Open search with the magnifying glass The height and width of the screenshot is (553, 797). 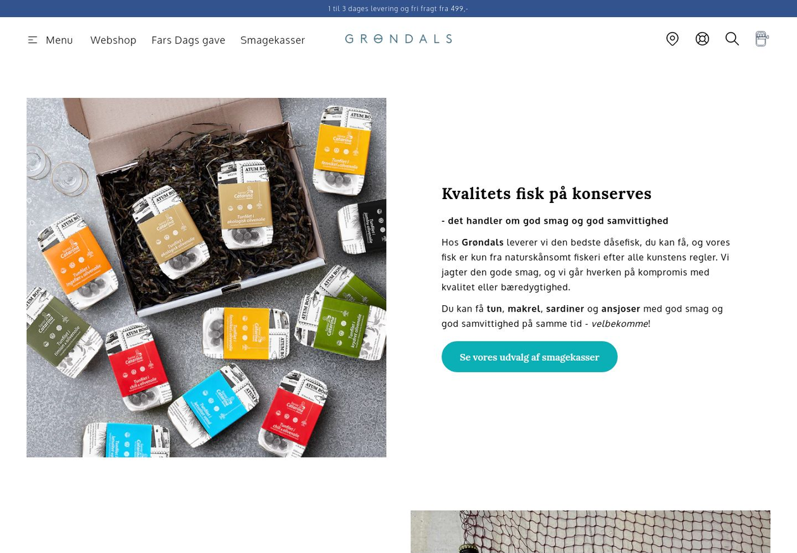point(732,39)
